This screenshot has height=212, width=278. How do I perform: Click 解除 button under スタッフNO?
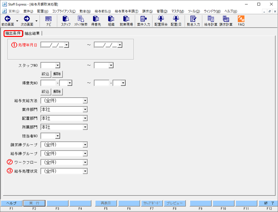tap(57, 74)
